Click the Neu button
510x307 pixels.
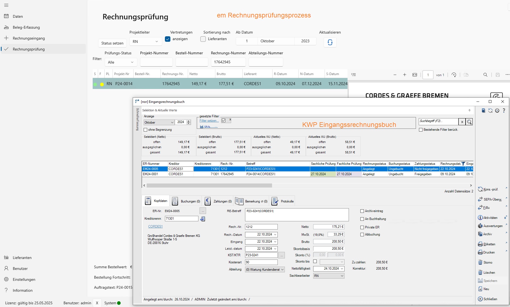coord(484,289)
